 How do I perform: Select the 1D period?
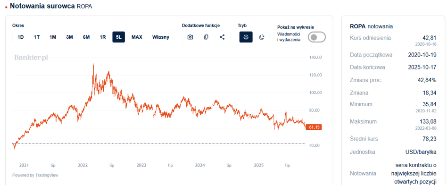pyautogui.click(x=21, y=37)
